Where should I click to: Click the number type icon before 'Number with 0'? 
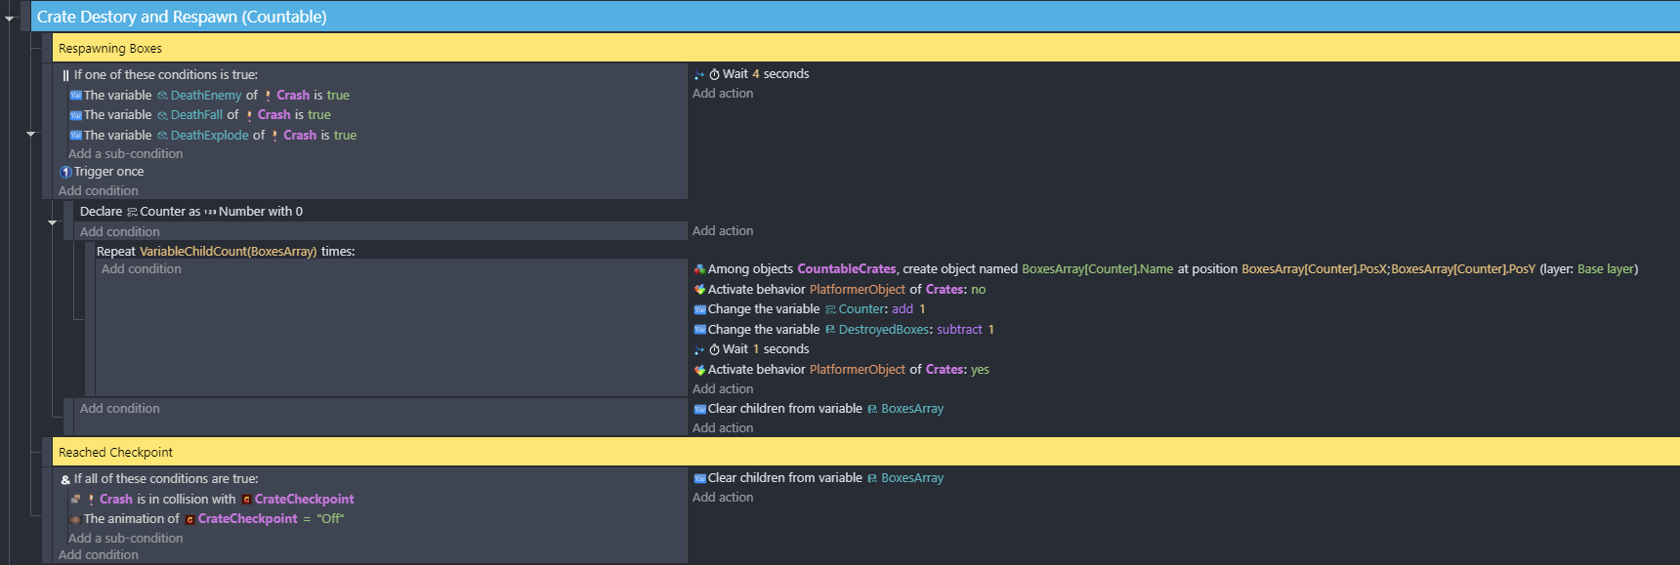tap(210, 212)
